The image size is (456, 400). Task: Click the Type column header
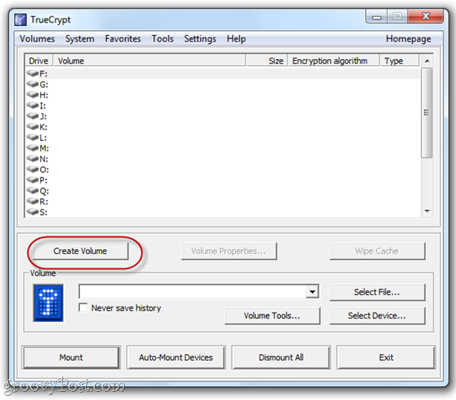[x=400, y=61]
